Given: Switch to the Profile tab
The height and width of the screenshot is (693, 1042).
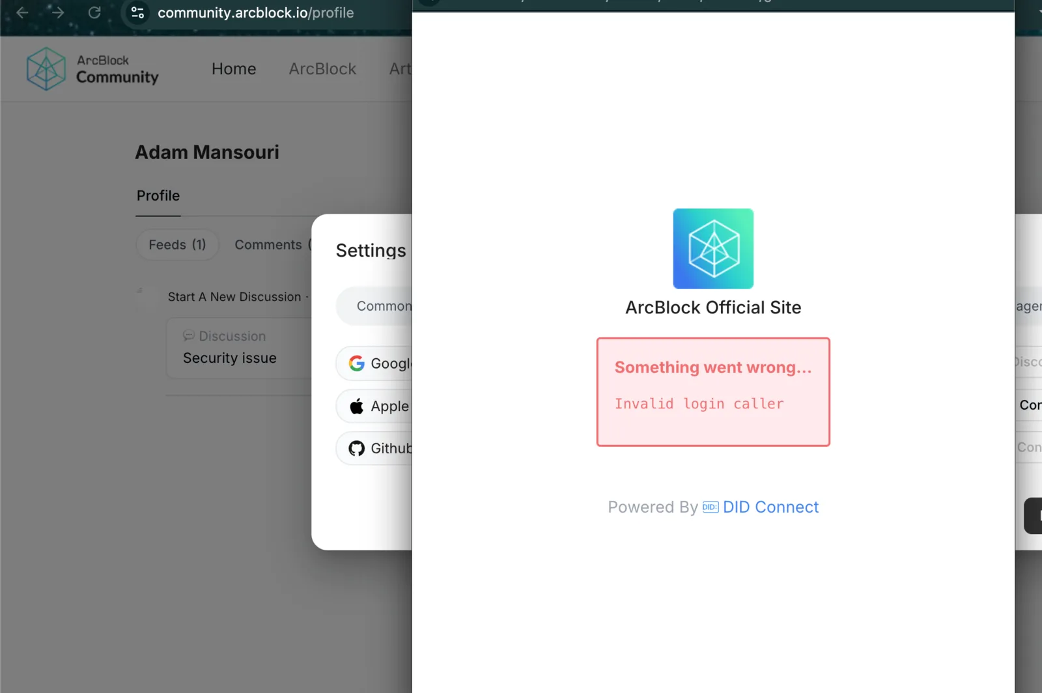Looking at the screenshot, I should point(158,195).
